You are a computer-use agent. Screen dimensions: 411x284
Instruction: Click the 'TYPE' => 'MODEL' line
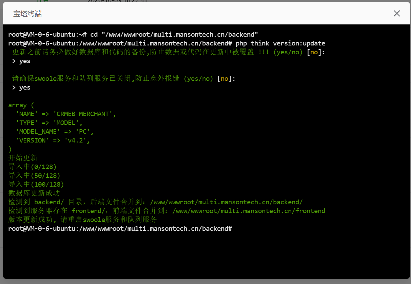coord(49,123)
